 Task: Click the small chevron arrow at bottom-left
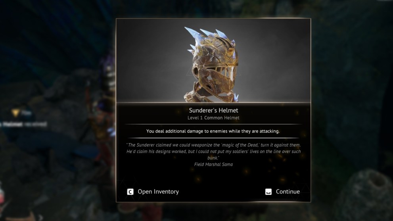(x=41, y=217)
